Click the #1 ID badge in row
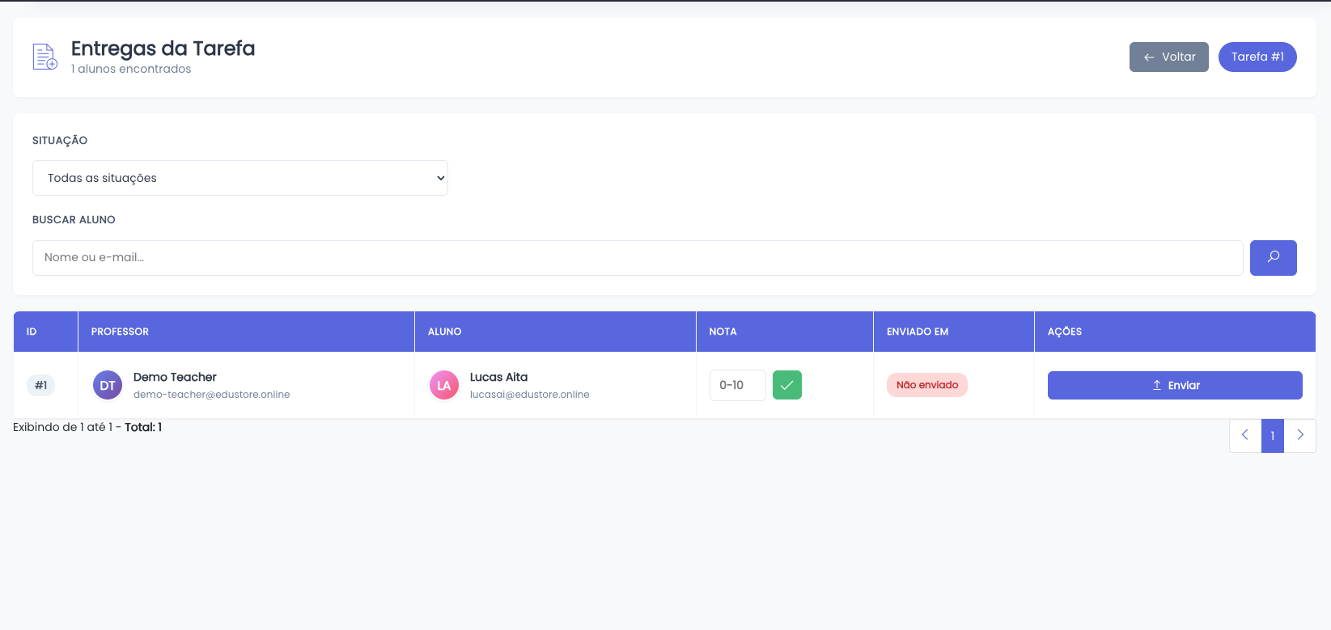Image resolution: width=1331 pixels, height=630 pixels. (40, 385)
